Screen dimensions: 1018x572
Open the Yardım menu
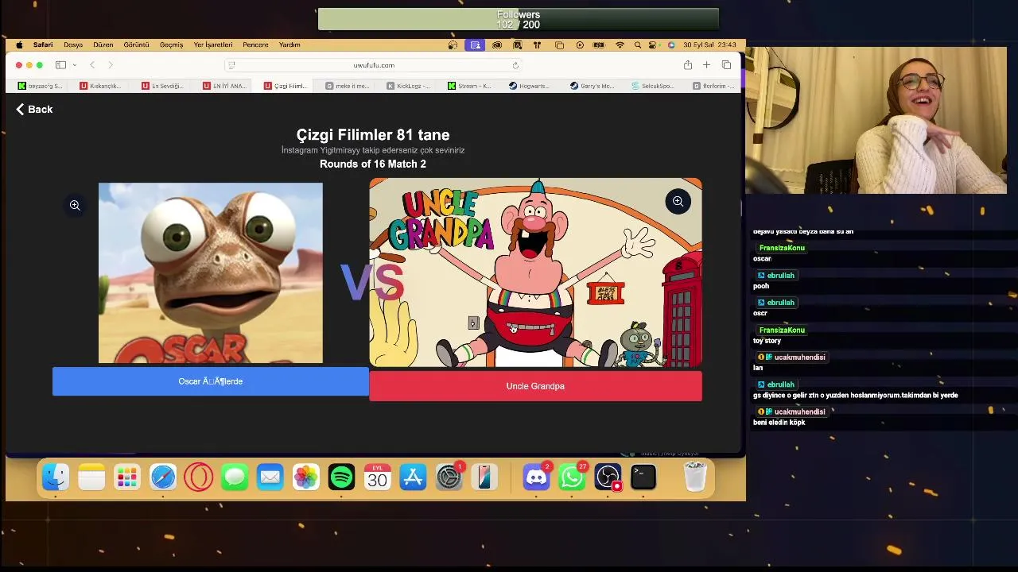point(289,45)
